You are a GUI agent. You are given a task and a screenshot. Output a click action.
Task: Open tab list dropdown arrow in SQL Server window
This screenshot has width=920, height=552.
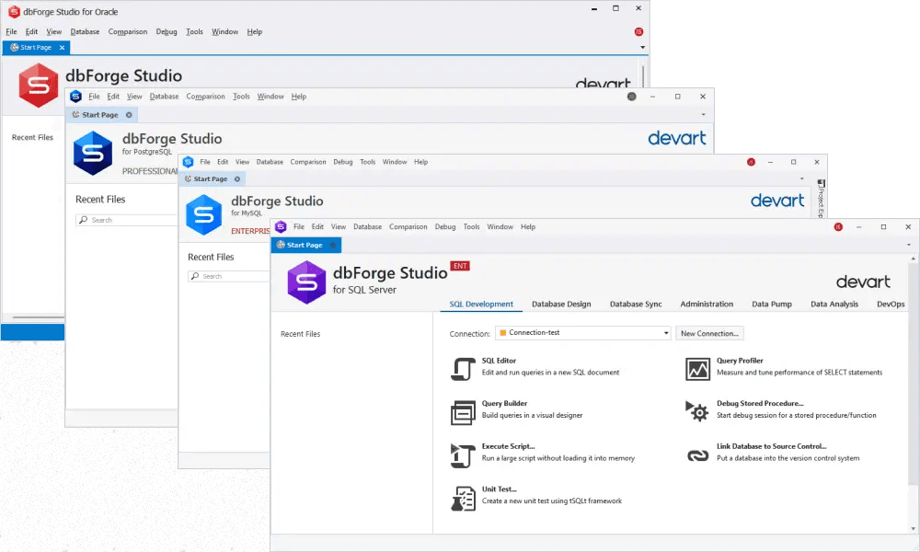[x=909, y=246]
